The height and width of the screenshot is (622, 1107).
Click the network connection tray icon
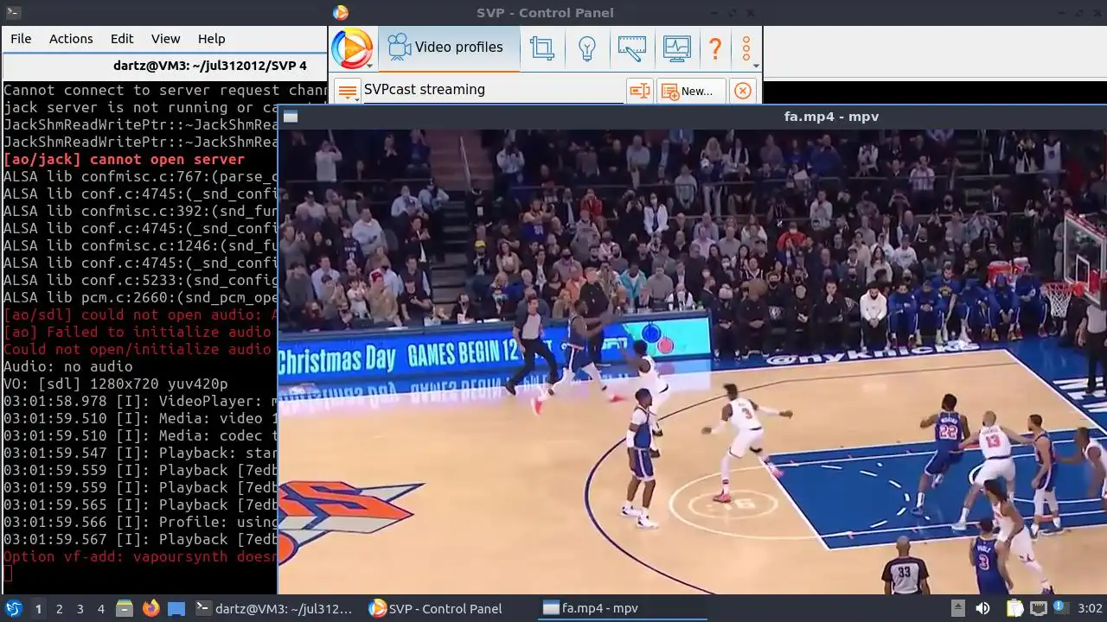click(x=1038, y=609)
